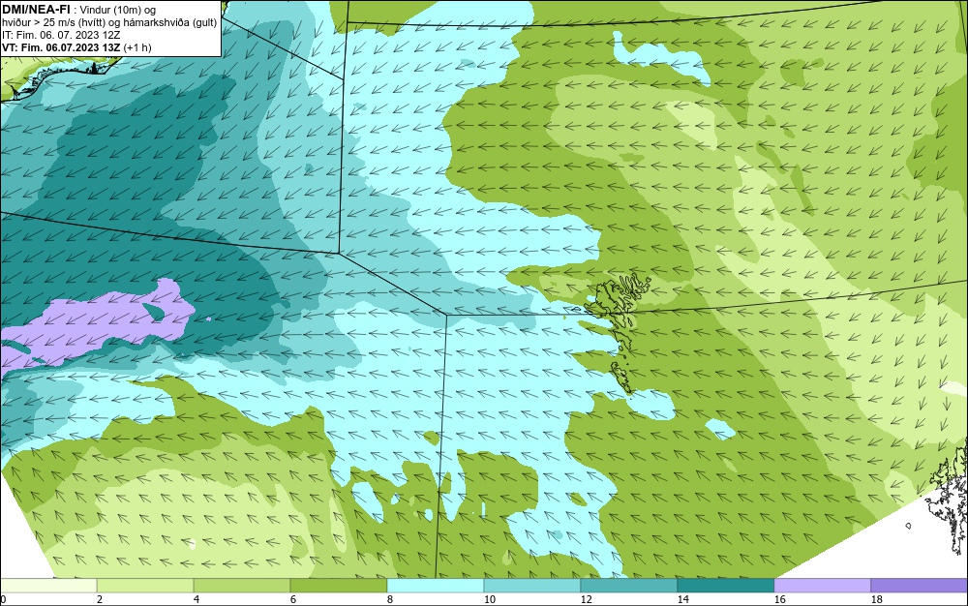Click the 2–4 m/s light green swatch

pos(145,586)
